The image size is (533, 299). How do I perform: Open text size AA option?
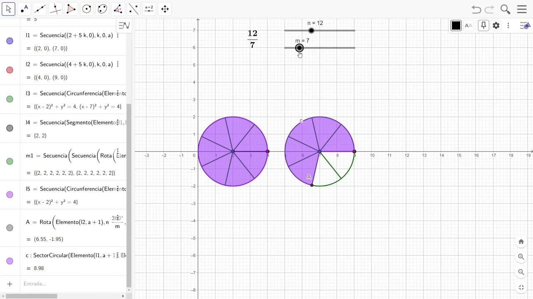click(468, 26)
